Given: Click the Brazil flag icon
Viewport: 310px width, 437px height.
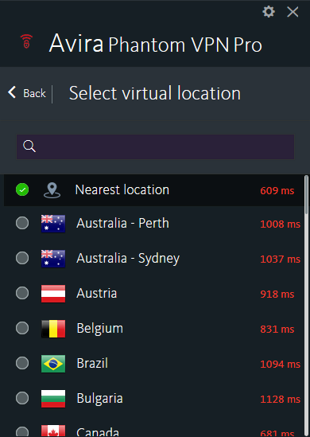Looking at the screenshot, I should [53, 364].
